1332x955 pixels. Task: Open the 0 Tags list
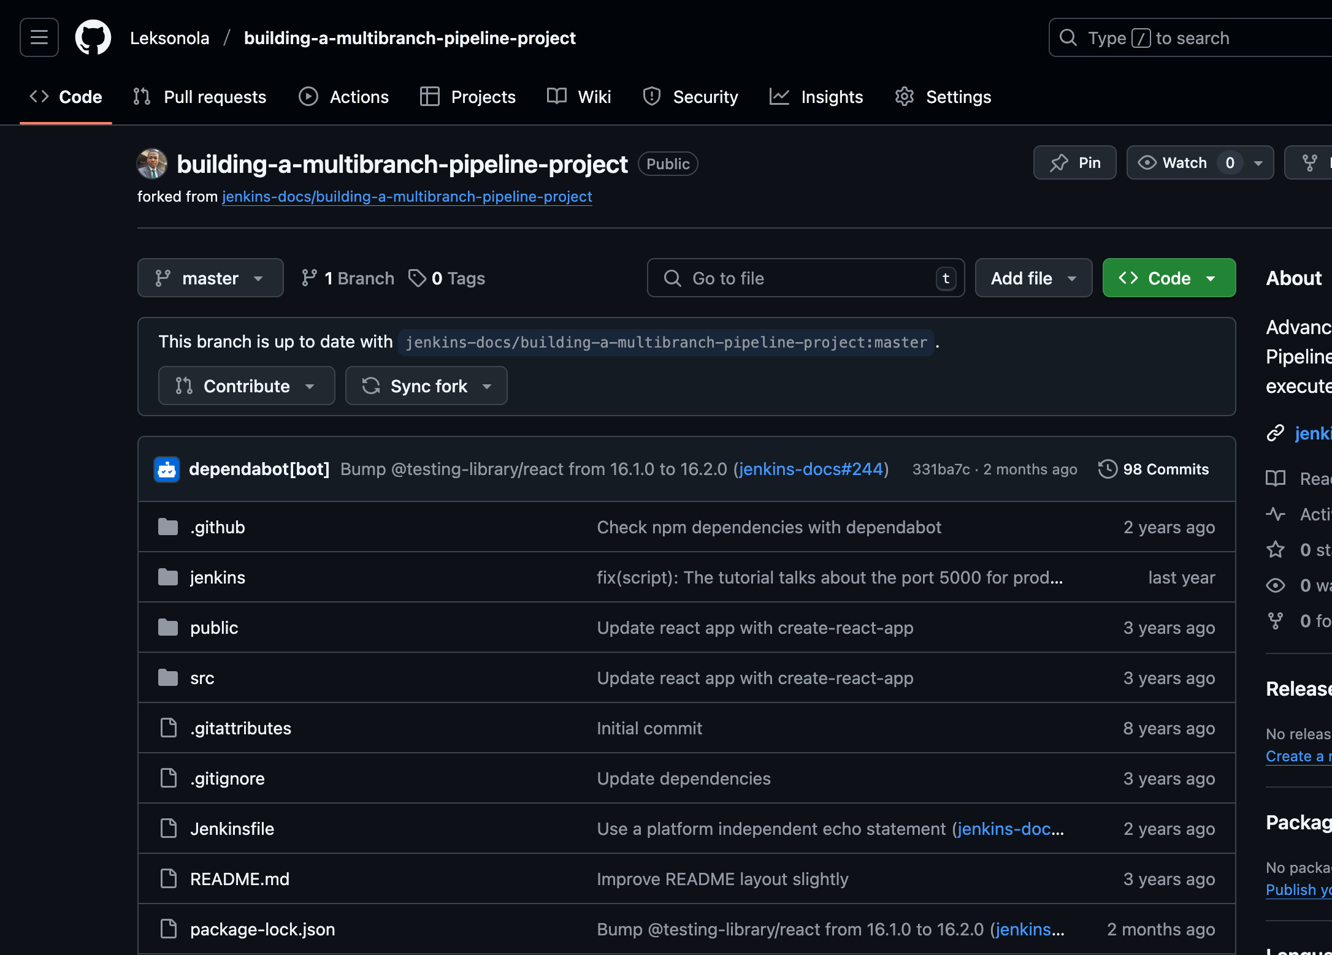pyautogui.click(x=446, y=278)
